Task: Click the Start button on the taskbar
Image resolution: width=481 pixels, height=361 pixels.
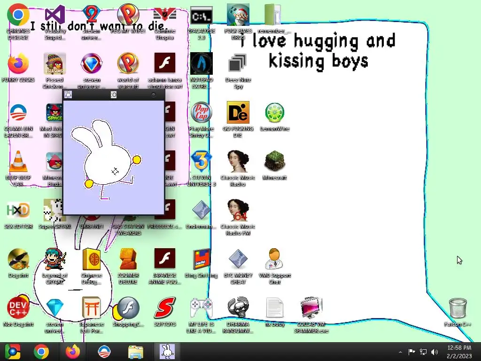Action: (13, 352)
